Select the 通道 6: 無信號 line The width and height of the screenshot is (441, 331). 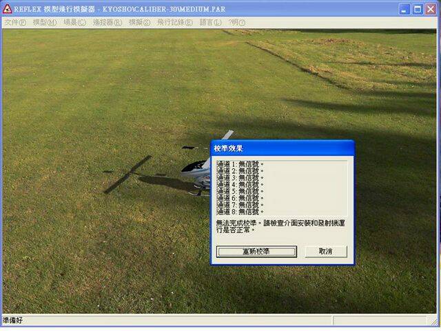pyautogui.click(x=240, y=198)
